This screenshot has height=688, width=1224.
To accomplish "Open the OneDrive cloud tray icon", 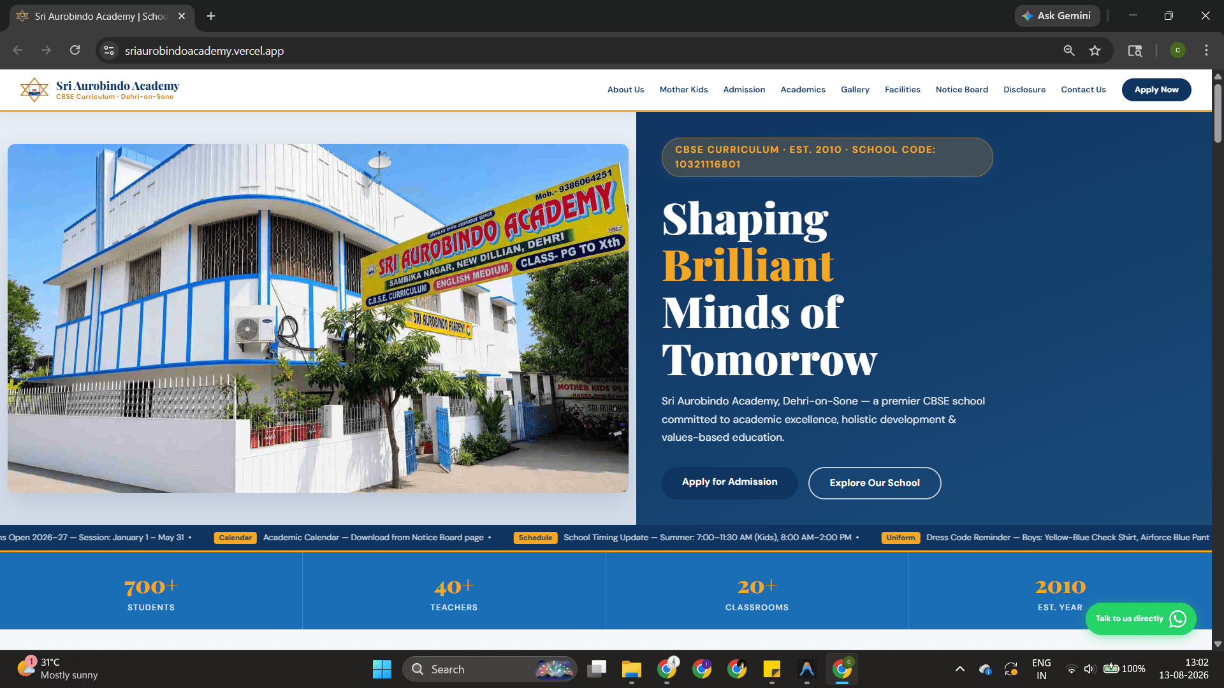I will click(986, 669).
